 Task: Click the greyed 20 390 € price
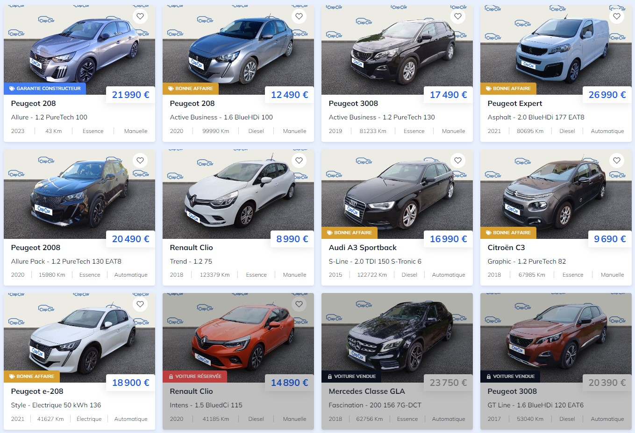coord(607,383)
